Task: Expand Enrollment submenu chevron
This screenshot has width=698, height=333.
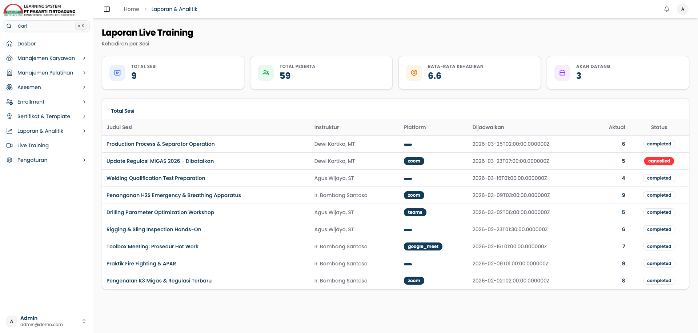Action: (x=84, y=102)
